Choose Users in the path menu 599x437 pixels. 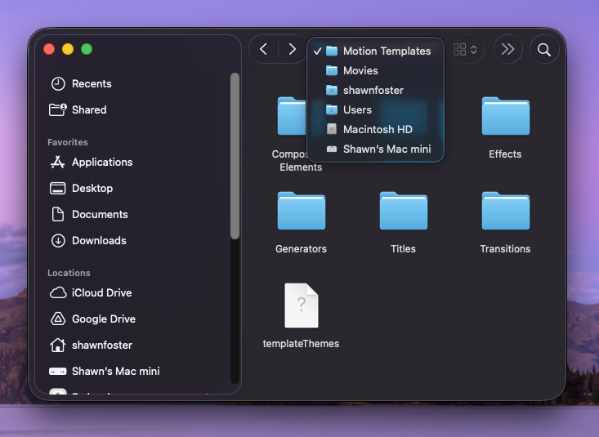pos(357,109)
